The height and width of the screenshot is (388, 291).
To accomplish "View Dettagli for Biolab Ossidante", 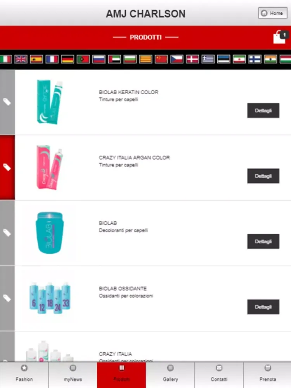I will (263, 307).
